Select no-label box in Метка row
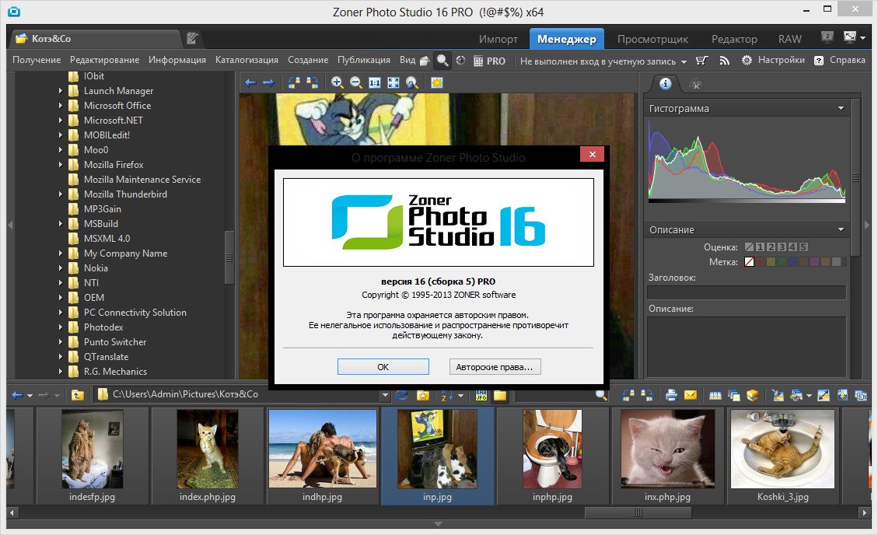878x535 pixels. click(x=749, y=262)
